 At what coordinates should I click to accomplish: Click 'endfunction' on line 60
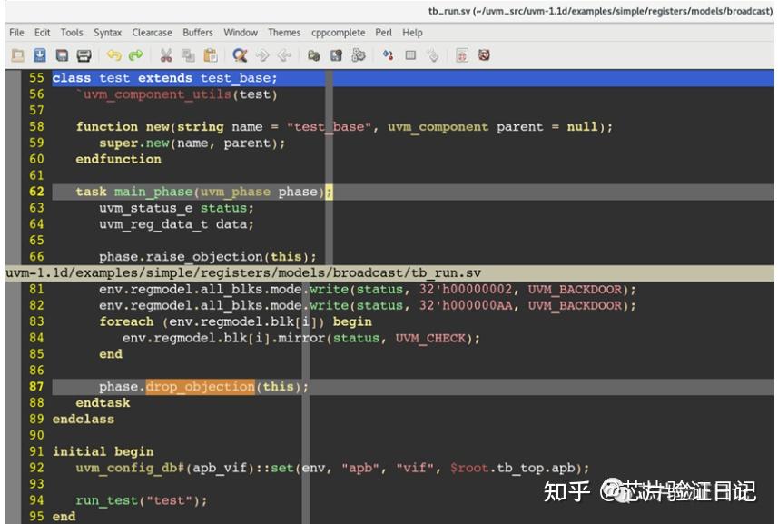119,159
